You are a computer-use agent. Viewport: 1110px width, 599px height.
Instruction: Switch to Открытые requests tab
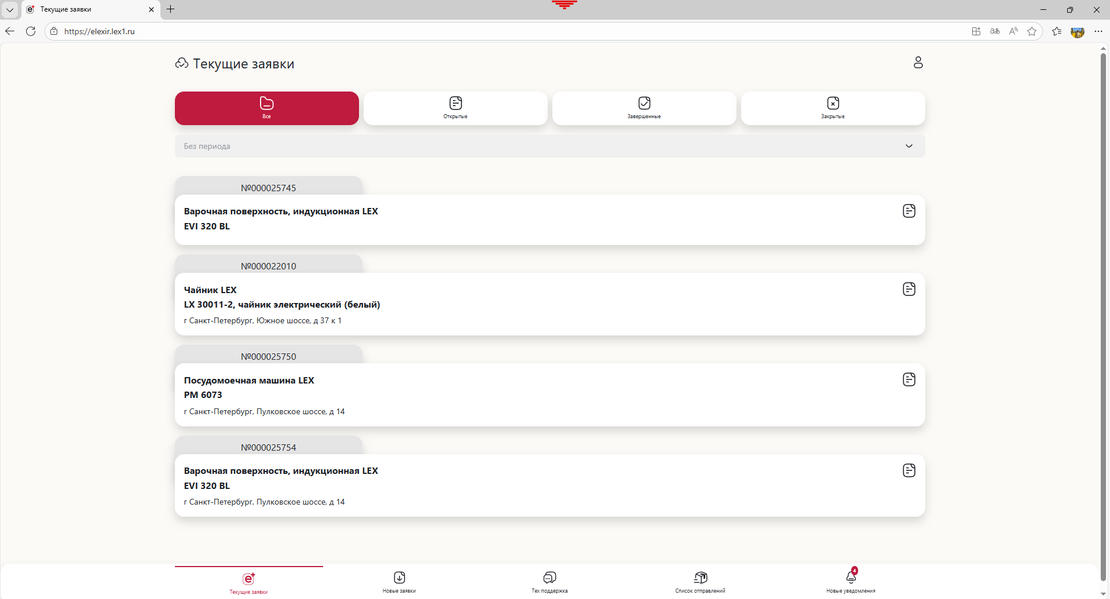pyautogui.click(x=455, y=108)
